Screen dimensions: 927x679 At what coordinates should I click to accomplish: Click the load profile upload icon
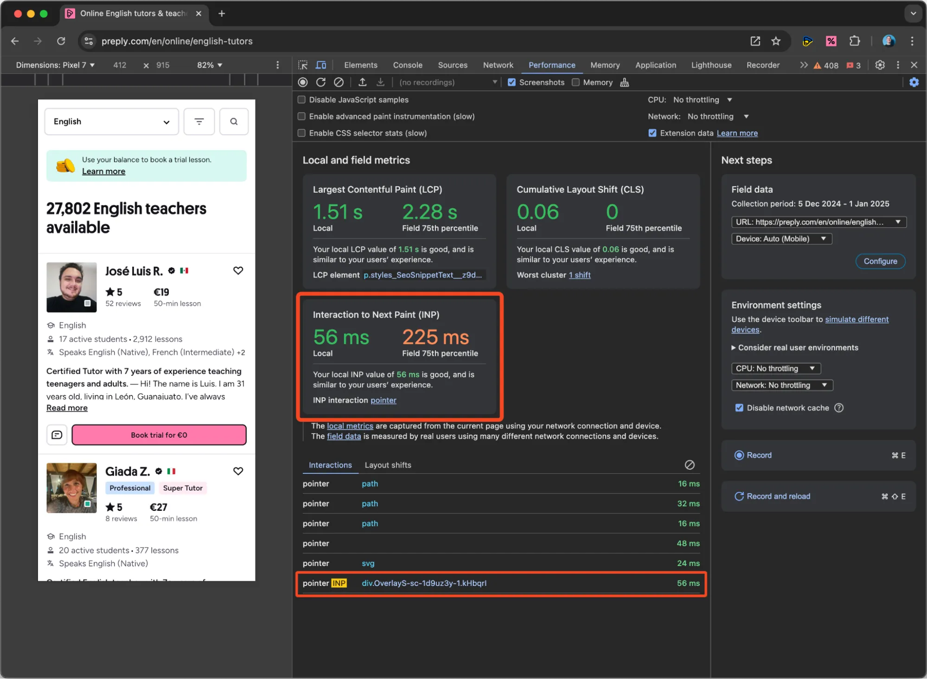coord(363,82)
